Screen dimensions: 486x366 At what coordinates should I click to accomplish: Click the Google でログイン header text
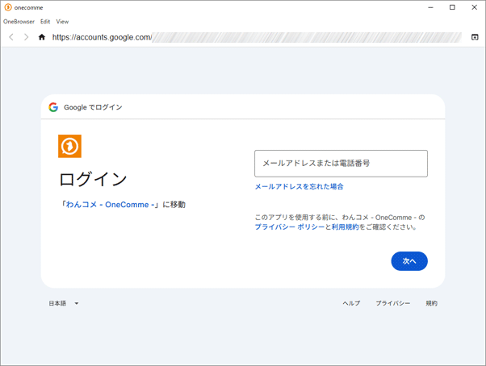pyautogui.click(x=93, y=107)
